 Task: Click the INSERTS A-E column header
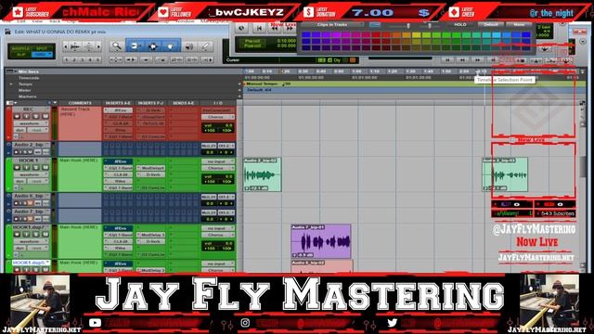(118, 103)
